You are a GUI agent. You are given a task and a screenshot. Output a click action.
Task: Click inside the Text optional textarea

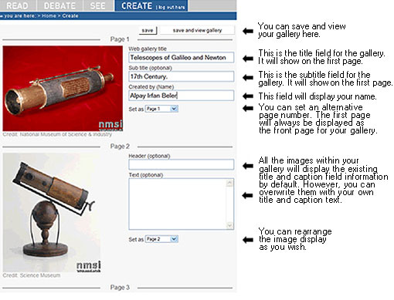click(x=178, y=204)
